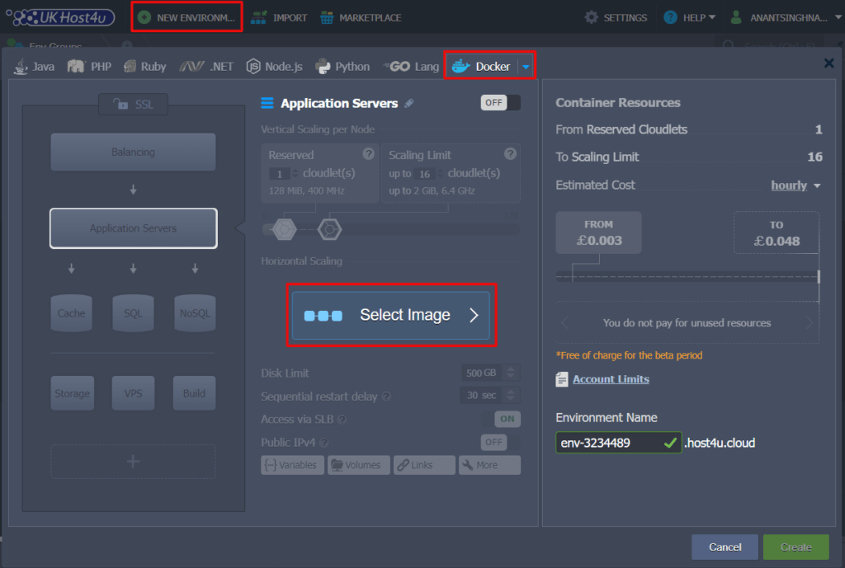
Task: Adjust the Sequential restart delay stepper
Action: click(510, 395)
